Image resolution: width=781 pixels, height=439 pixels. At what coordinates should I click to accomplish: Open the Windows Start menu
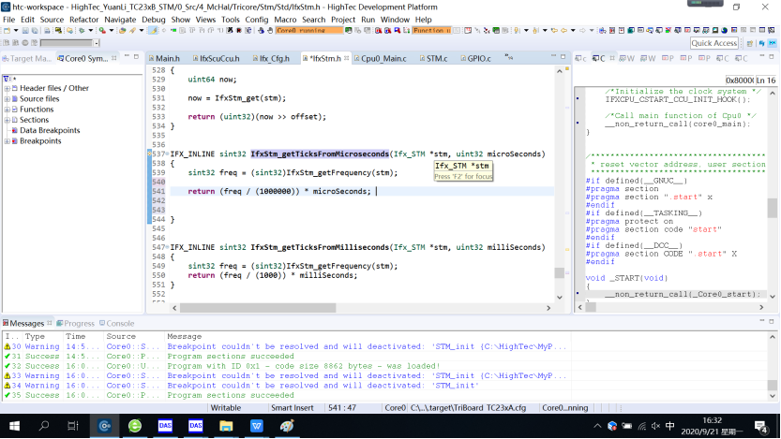pos(14,426)
